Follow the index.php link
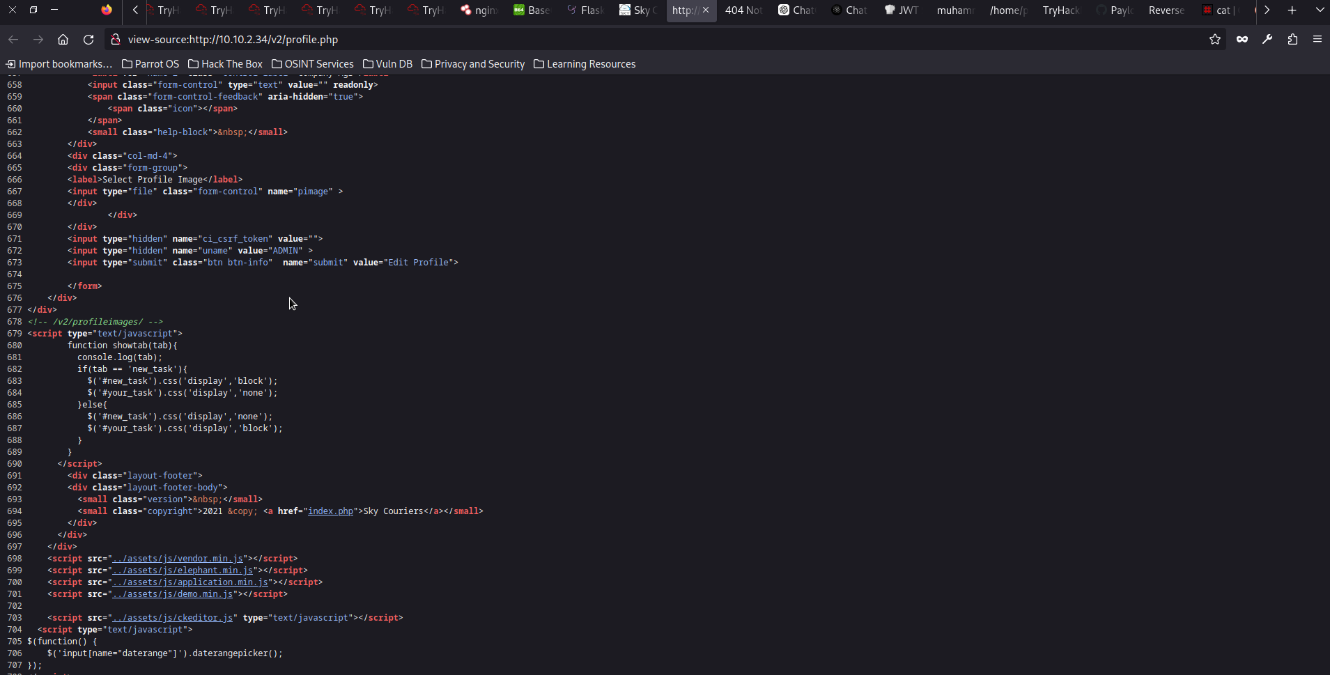Image resolution: width=1330 pixels, height=675 pixels. [331, 511]
